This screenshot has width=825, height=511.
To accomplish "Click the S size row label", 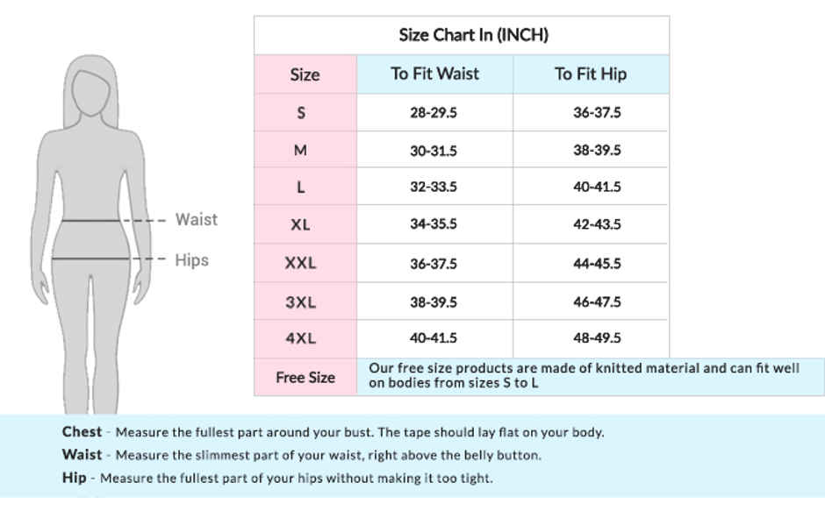I will point(301,112).
